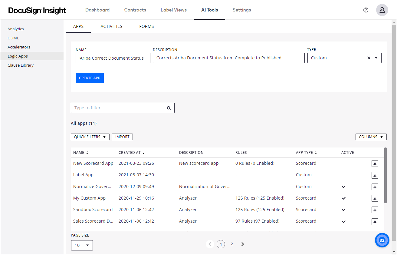The width and height of the screenshot is (397, 255).
Task: Open the Clause Library sidebar entry
Action: coord(21,65)
